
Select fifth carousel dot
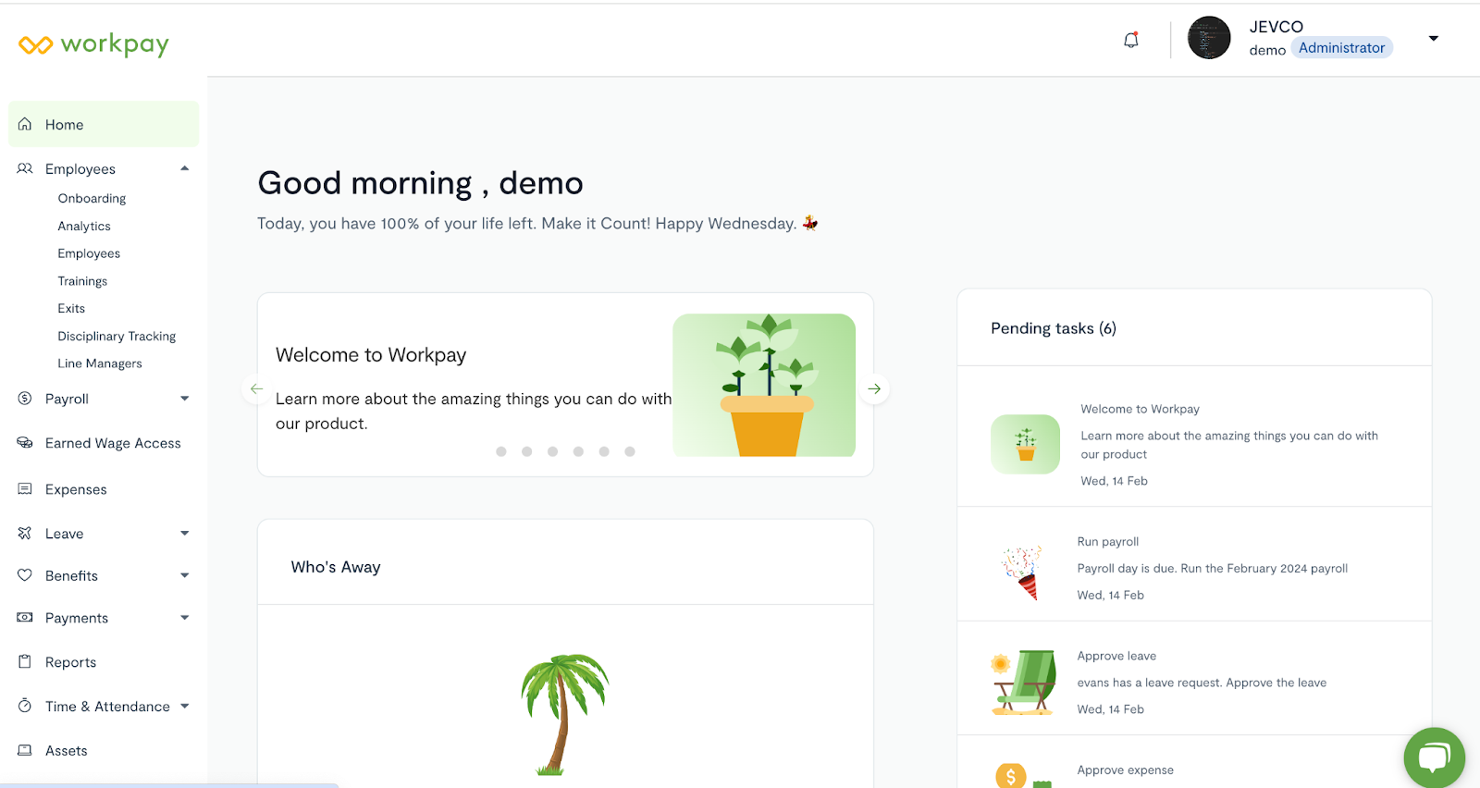click(x=604, y=451)
